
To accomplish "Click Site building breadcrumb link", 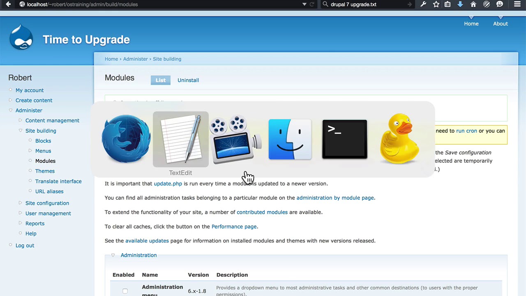I will click(x=167, y=59).
